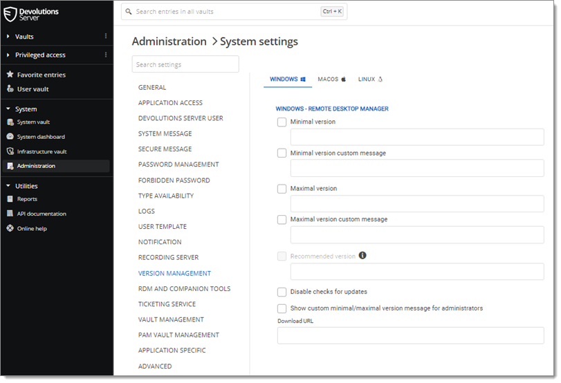Collapse the Utilities section arrow

pos(8,185)
